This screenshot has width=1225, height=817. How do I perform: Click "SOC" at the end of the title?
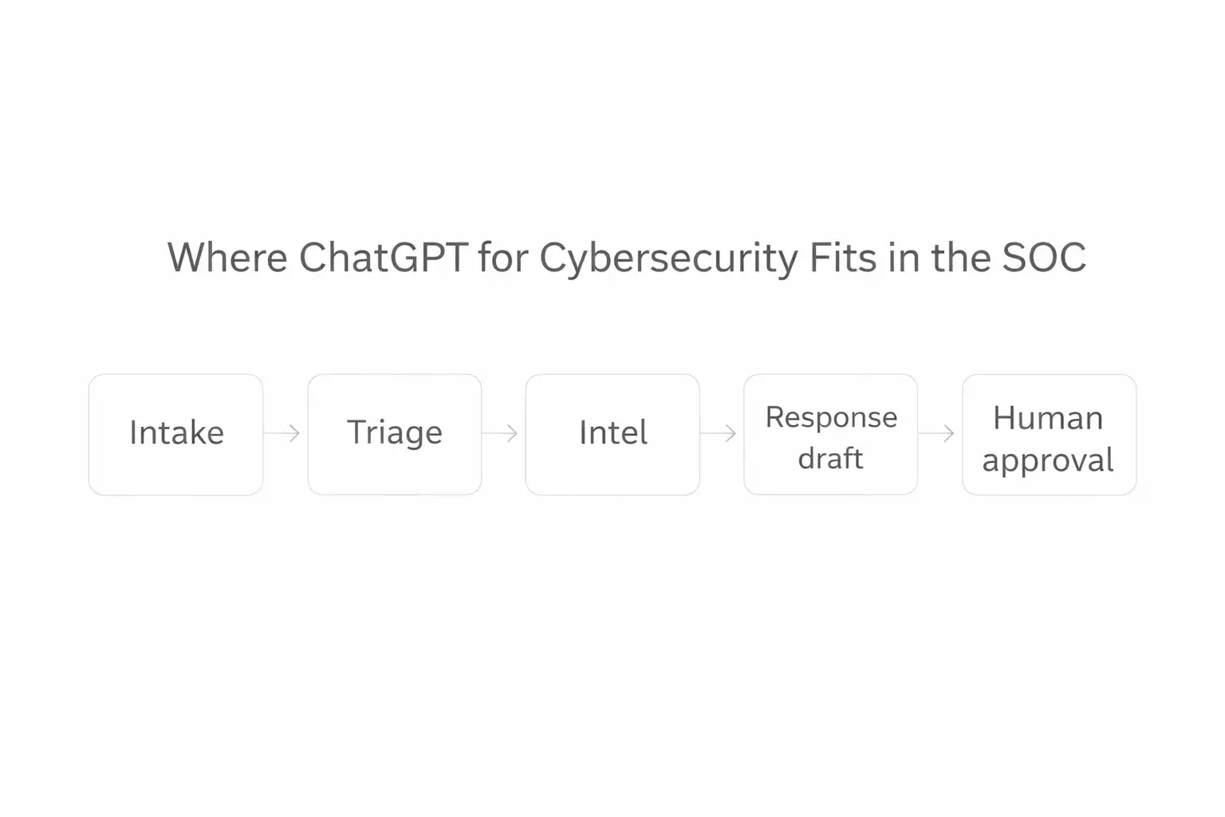click(x=1043, y=258)
